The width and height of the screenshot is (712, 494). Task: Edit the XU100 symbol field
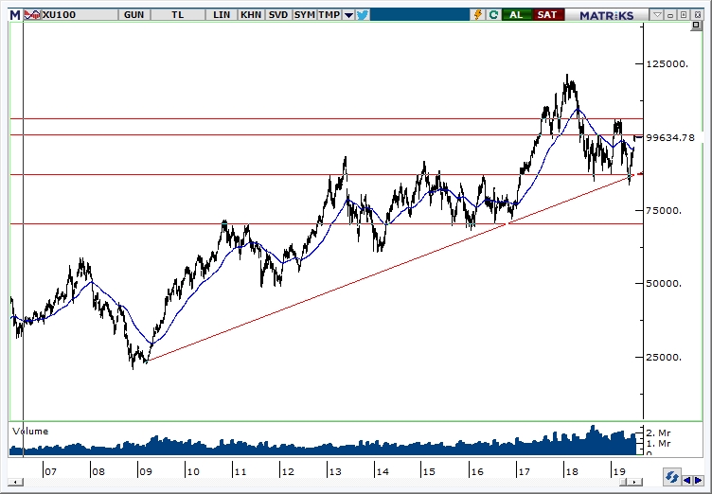click(80, 15)
